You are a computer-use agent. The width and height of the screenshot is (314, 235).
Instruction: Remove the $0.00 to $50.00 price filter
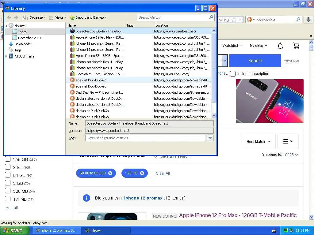point(110,173)
